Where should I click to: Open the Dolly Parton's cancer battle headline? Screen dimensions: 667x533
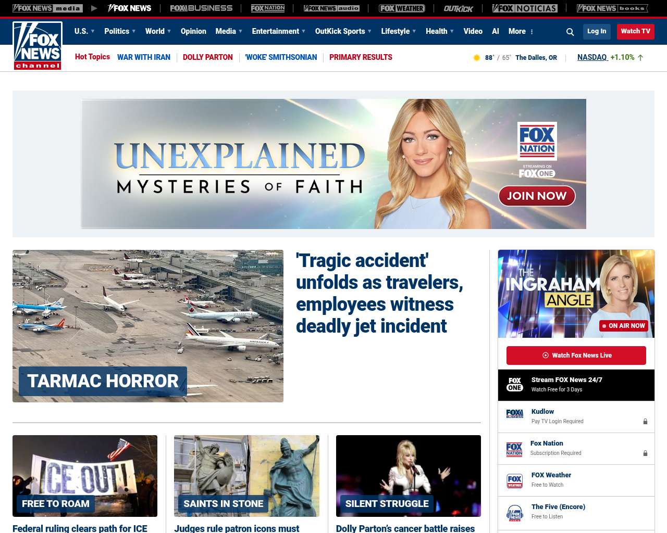pos(405,528)
